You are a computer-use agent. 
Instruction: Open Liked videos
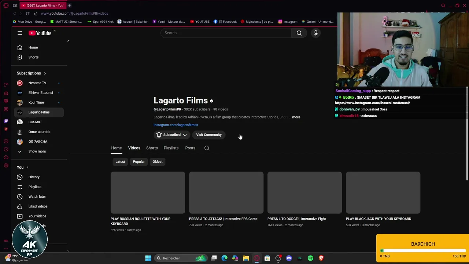(x=39, y=206)
